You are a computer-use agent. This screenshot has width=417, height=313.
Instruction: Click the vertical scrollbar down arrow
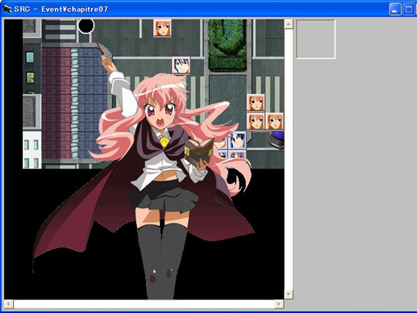pyautogui.click(x=289, y=294)
